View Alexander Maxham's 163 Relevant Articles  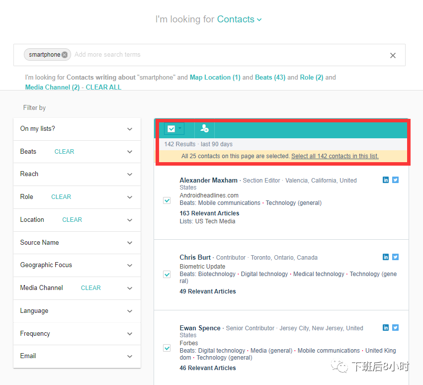[209, 213]
